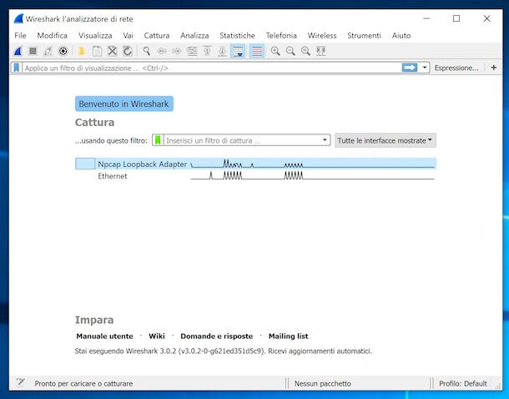This screenshot has height=399, width=509.
Task: Go to next packet arrow icon
Action: 177,51
